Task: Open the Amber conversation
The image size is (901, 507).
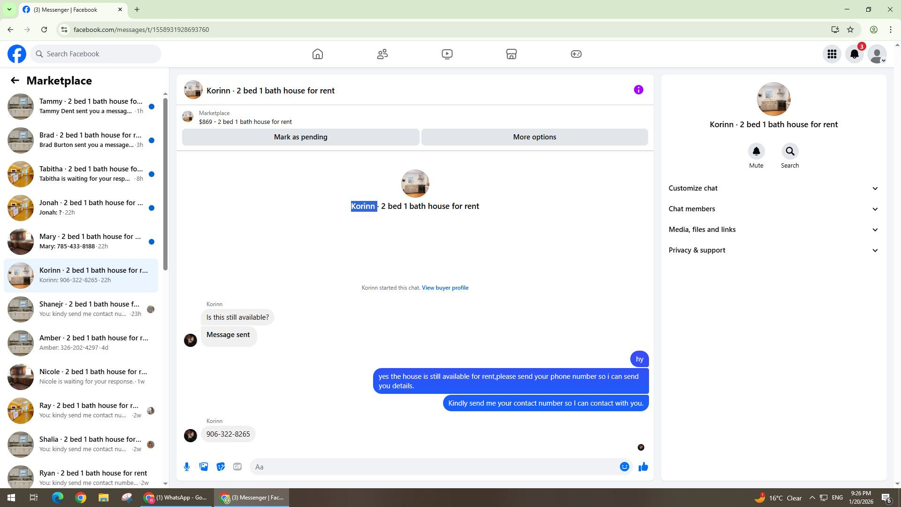Action: [x=81, y=343]
